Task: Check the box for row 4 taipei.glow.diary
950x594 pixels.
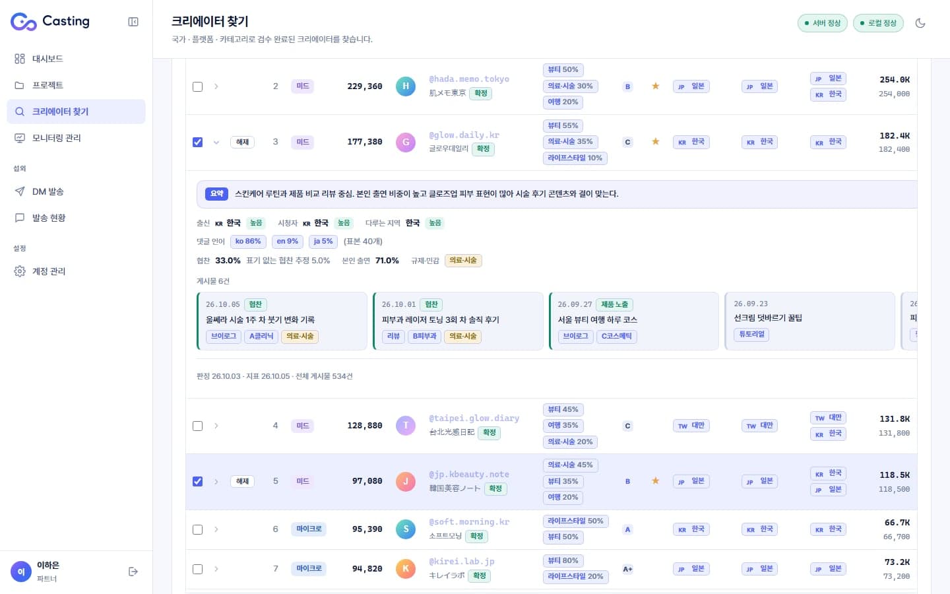Action: point(197,426)
